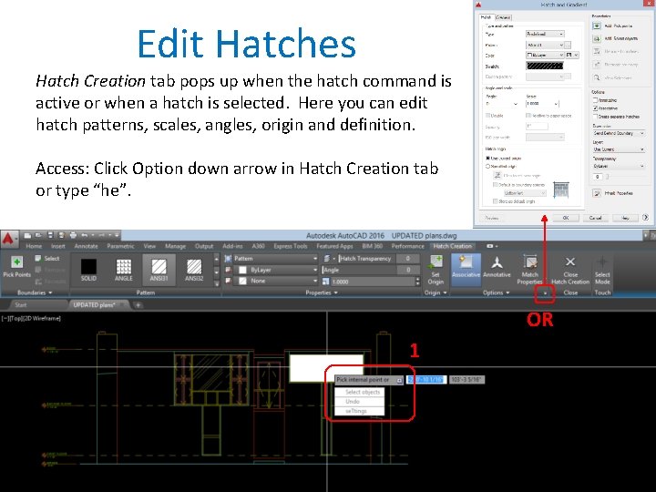Open the Manage ribbon tab
This screenshot has height=492, width=656.
click(175, 246)
